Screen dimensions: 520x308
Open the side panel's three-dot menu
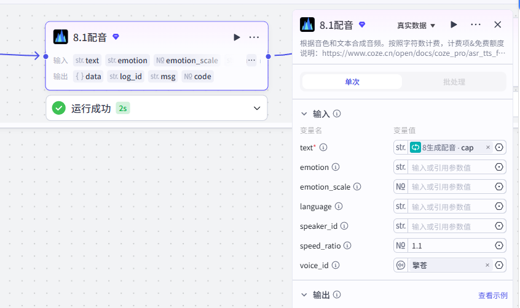pos(476,25)
